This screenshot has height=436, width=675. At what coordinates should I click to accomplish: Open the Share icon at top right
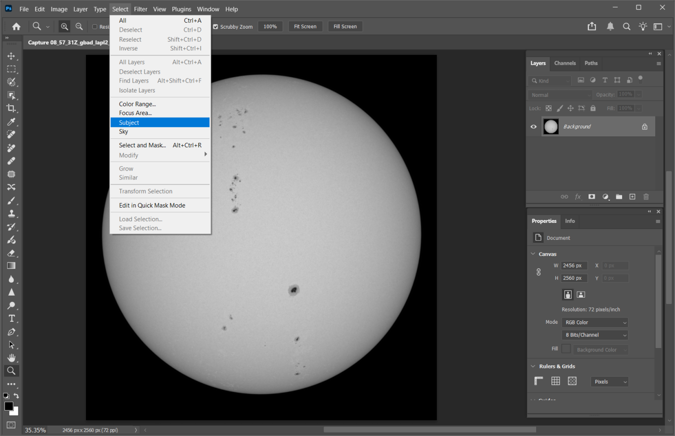pos(591,27)
